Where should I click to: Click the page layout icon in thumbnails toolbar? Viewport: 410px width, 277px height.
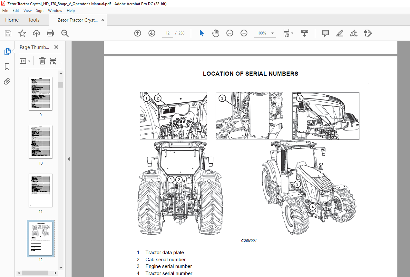point(53,61)
